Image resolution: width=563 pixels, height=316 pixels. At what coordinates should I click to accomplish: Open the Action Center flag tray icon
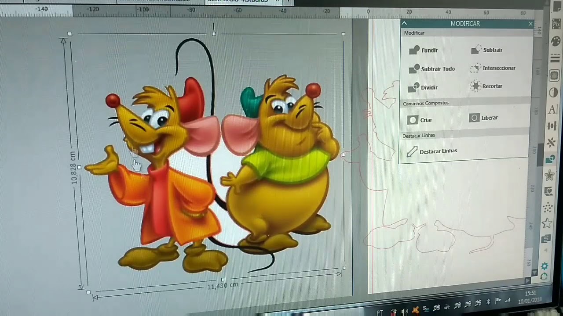click(498, 301)
